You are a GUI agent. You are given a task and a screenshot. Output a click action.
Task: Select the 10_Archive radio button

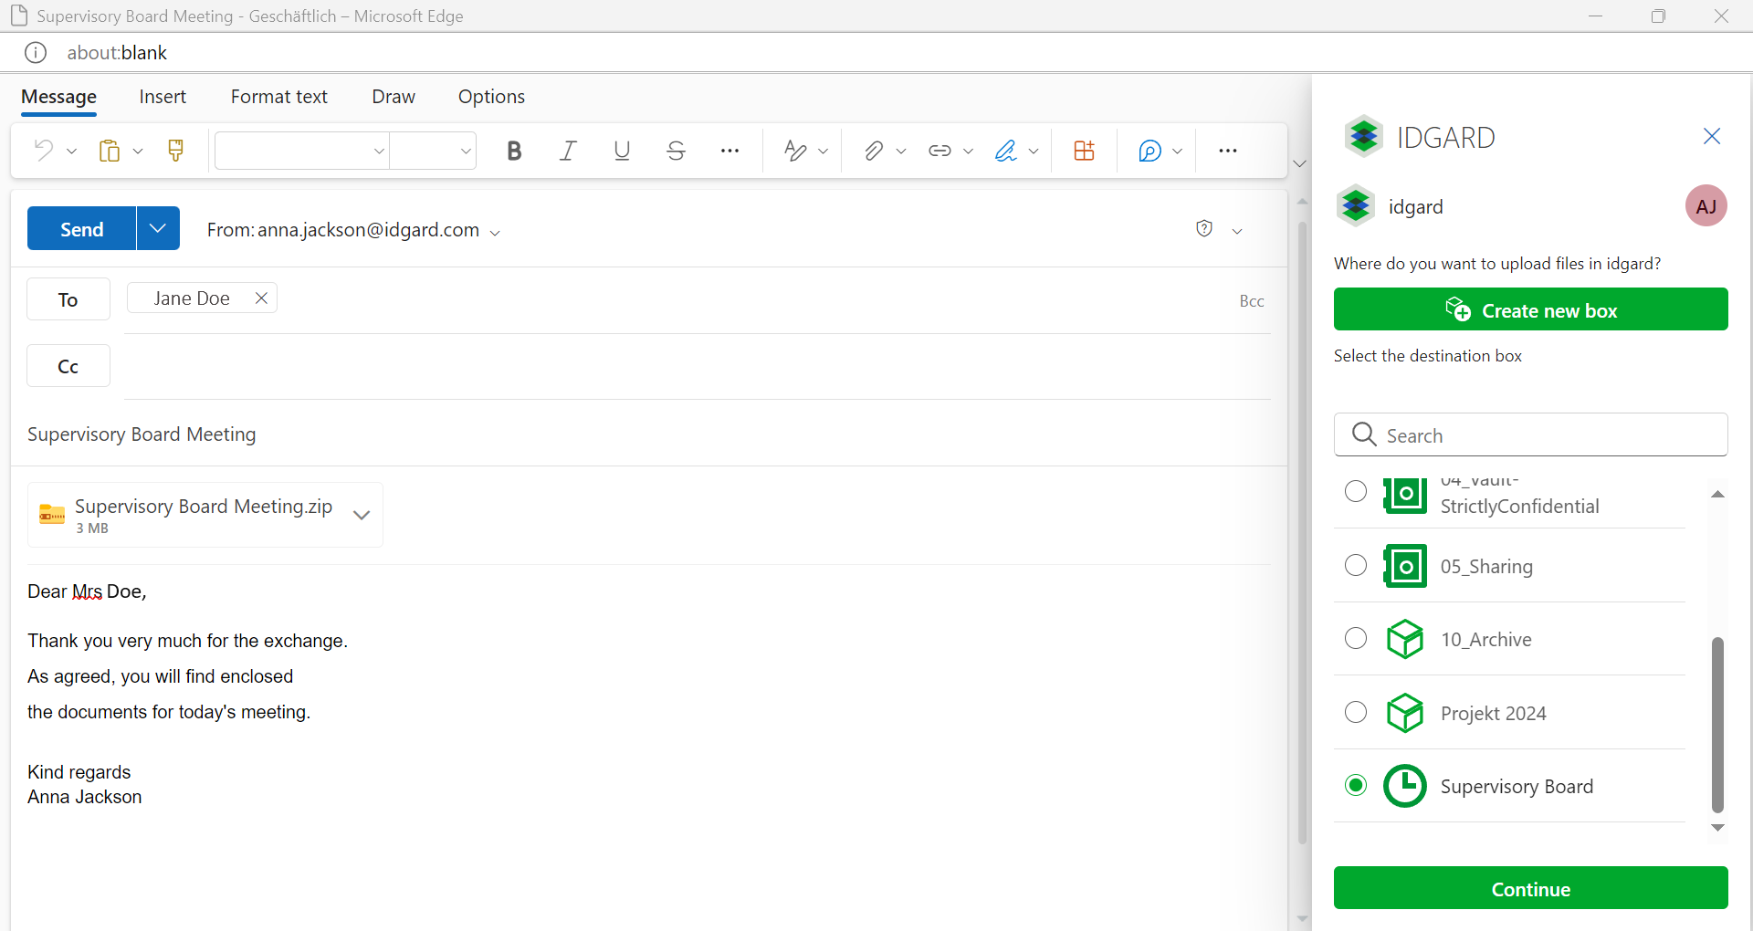pyautogui.click(x=1356, y=638)
